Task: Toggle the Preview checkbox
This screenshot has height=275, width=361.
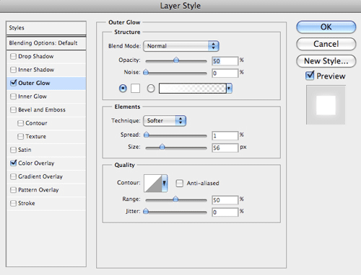Action: click(310, 76)
